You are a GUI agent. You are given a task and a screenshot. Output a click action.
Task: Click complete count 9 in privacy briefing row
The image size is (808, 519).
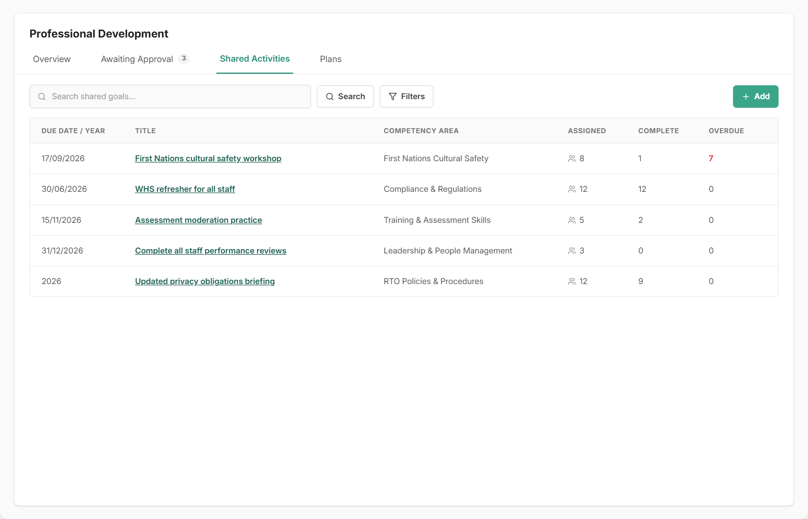pyautogui.click(x=641, y=281)
